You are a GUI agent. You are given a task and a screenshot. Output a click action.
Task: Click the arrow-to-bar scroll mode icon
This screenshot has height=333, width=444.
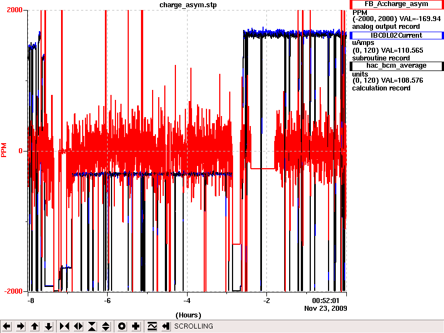165,326
